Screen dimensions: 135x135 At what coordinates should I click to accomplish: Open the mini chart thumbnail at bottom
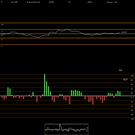pyautogui.click(x=67, y=129)
